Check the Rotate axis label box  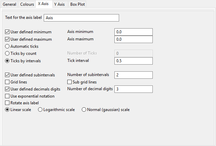(7, 103)
